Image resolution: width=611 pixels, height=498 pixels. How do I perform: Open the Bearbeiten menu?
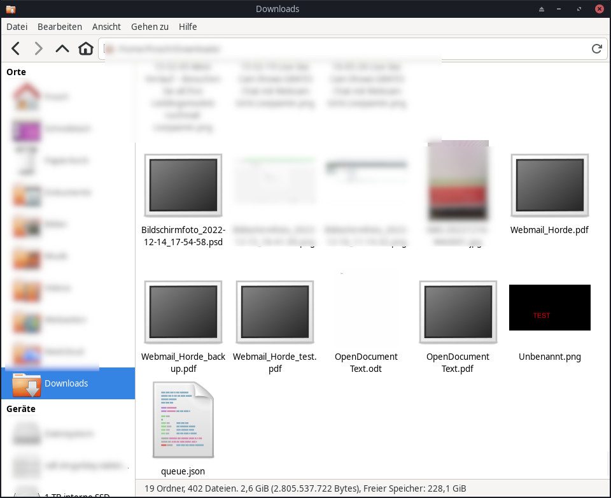tap(60, 27)
